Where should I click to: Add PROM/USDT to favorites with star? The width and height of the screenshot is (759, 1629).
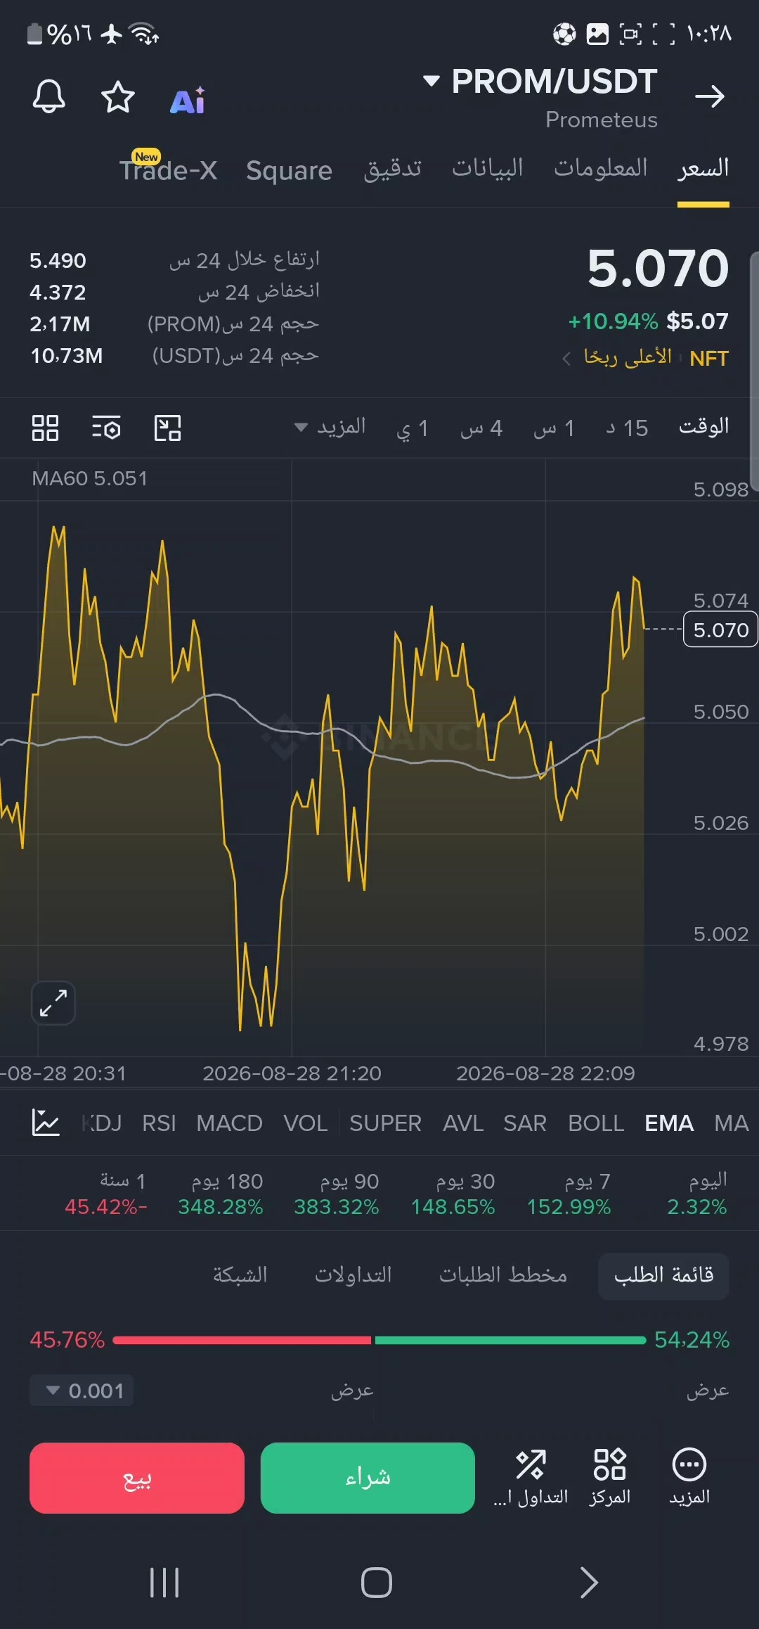(x=117, y=96)
